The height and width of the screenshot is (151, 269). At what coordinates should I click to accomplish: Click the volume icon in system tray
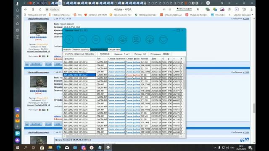[227, 148]
